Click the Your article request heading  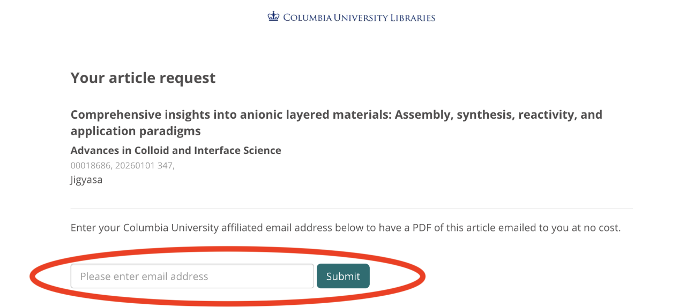pos(143,78)
